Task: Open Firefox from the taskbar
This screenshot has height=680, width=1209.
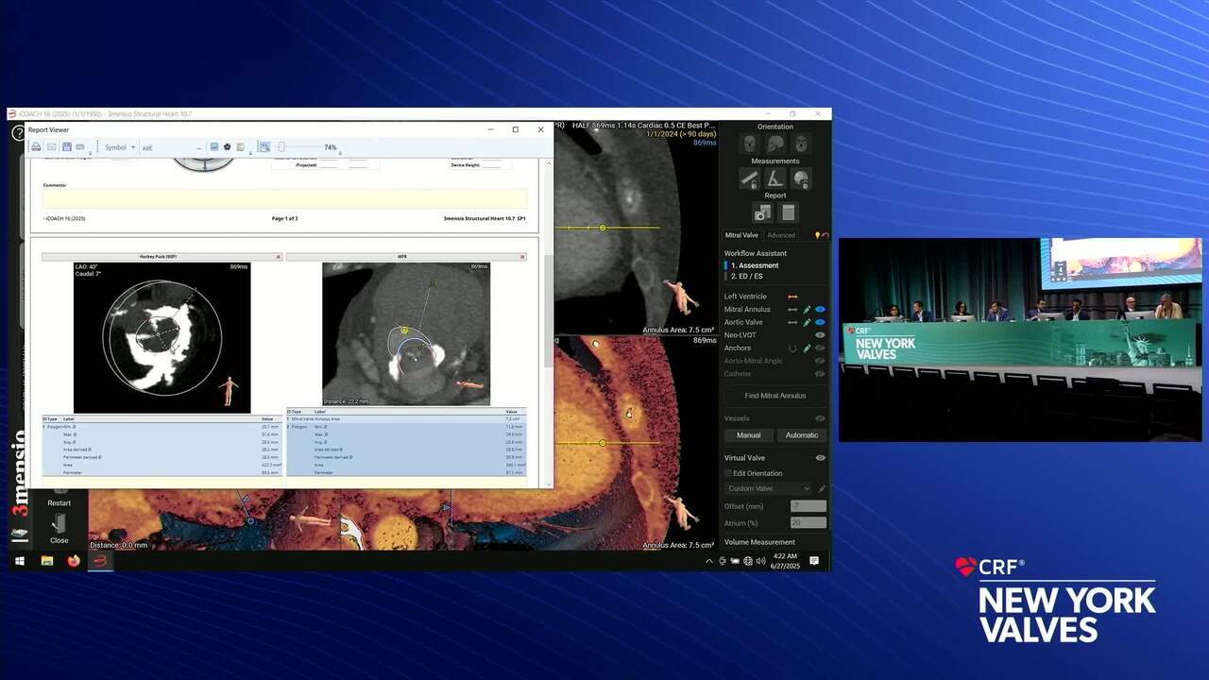Action: (74, 561)
